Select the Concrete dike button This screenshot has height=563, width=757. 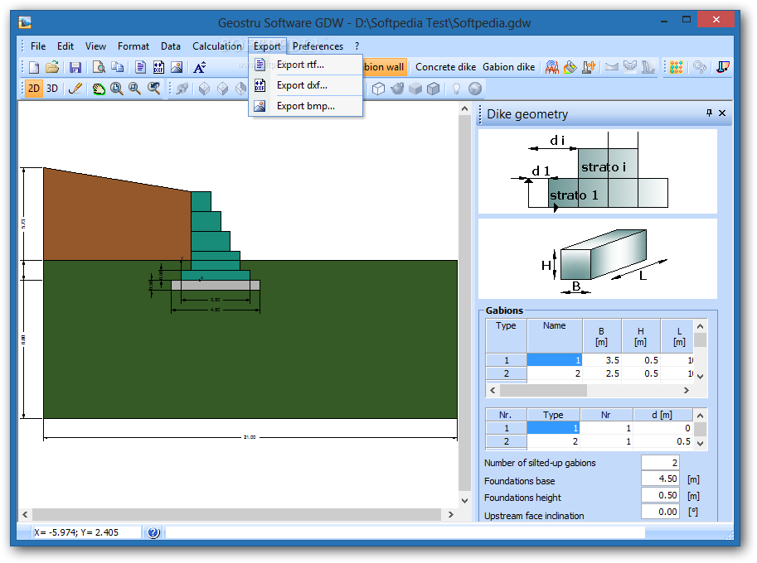tap(445, 67)
